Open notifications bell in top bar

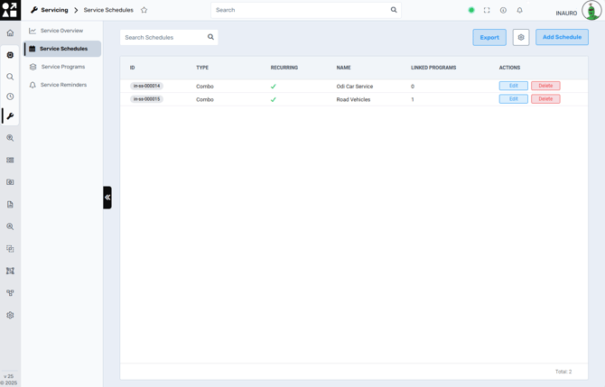(x=519, y=11)
